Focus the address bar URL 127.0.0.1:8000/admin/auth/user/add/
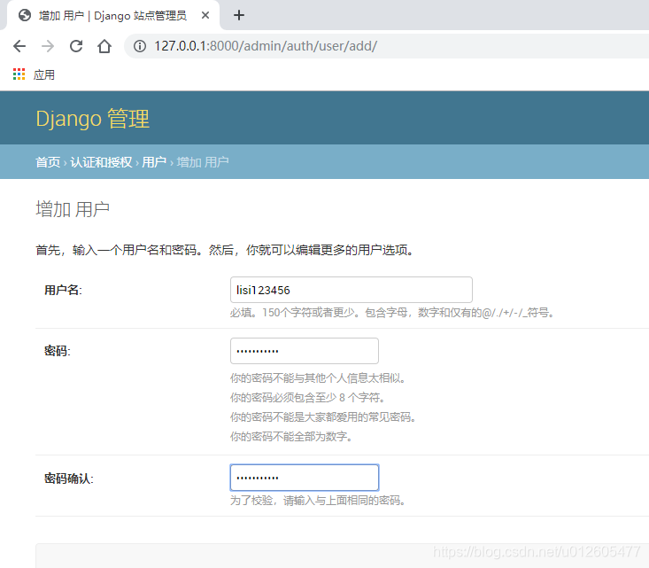 tap(266, 46)
